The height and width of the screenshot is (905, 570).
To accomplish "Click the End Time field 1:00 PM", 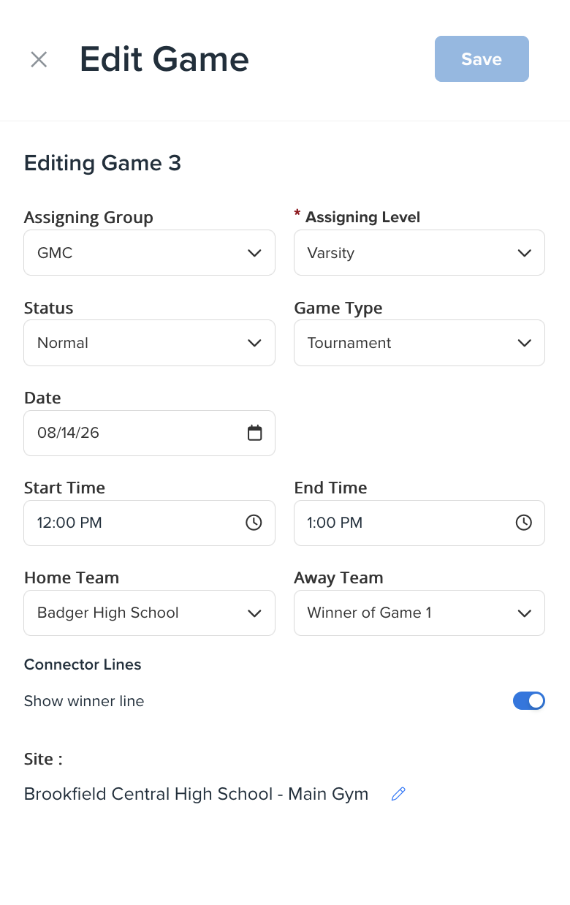I will [x=419, y=523].
